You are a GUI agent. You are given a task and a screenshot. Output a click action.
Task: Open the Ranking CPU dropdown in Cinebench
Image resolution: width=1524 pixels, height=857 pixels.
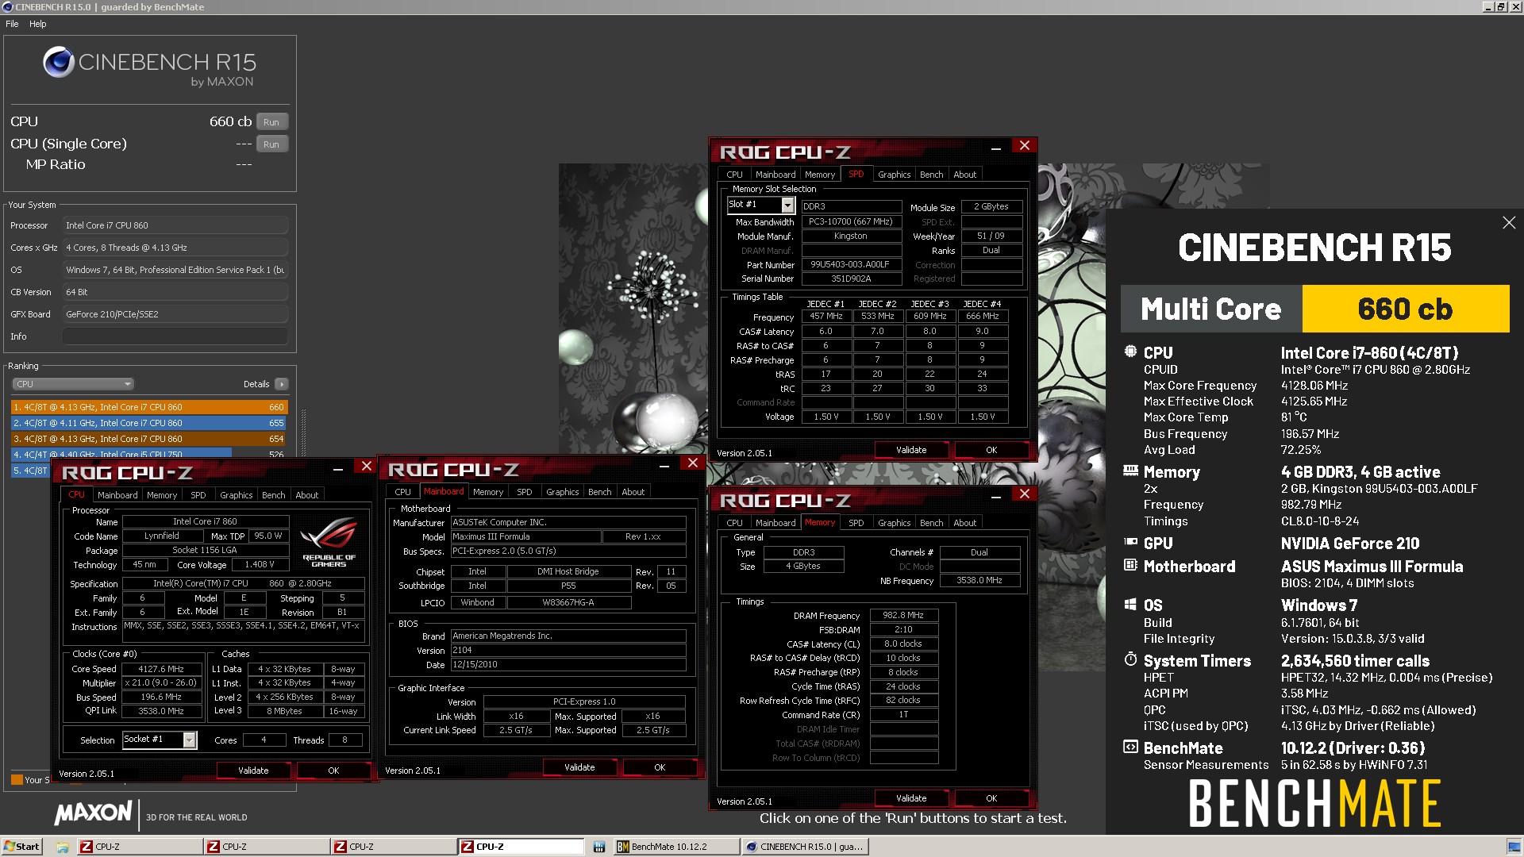[x=72, y=384]
